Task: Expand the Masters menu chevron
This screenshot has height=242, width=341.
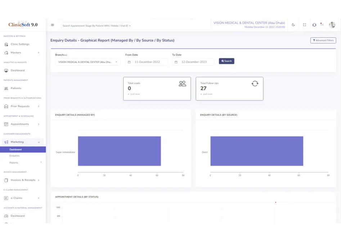Action: (39, 53)
